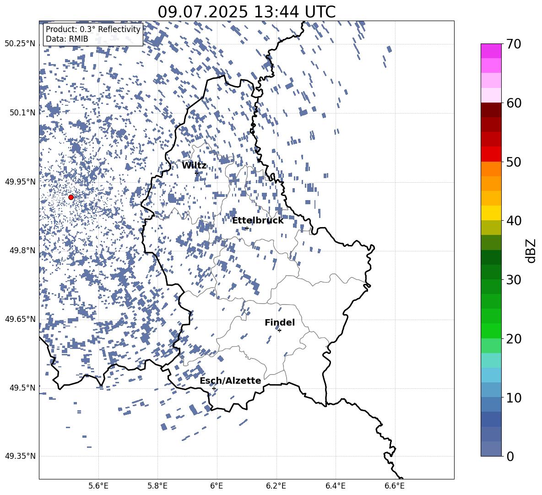Click the 50.25°N latitude label
542x495 pixels.
click(x=20, y=44)
